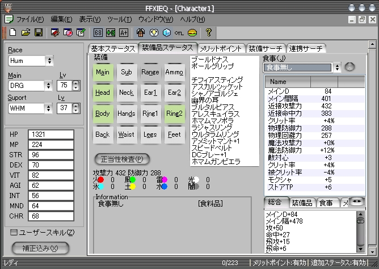379x269 pixels.
Task: Toggle the armor toolbar icon
Action: point(141,32)
